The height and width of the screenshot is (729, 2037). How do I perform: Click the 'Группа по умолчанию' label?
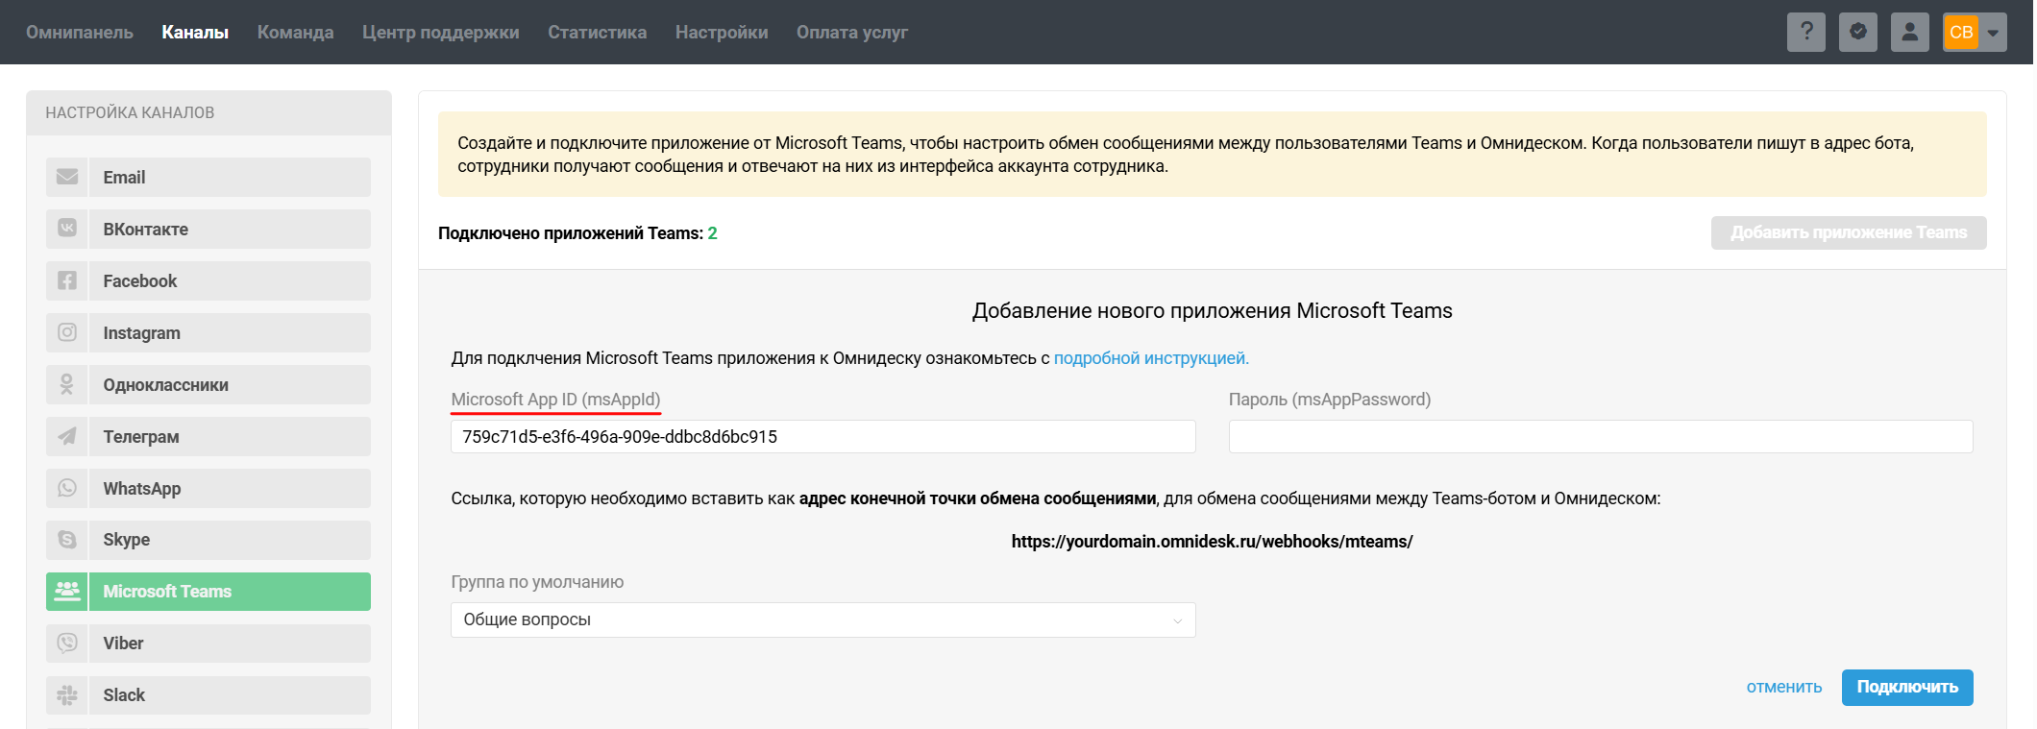[537, 582]
